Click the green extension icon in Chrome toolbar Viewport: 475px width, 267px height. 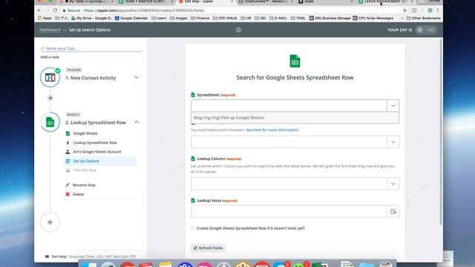click(430, 10)
